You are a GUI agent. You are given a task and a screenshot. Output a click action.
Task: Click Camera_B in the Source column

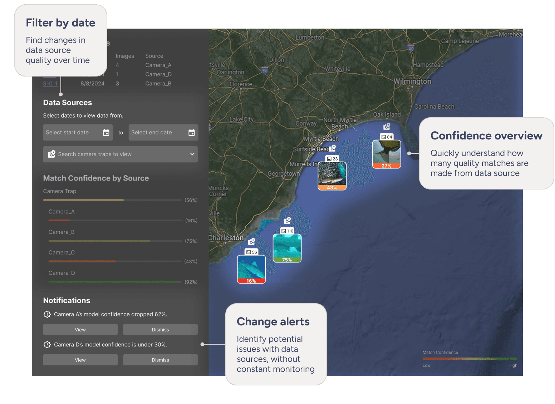[158, 84]
